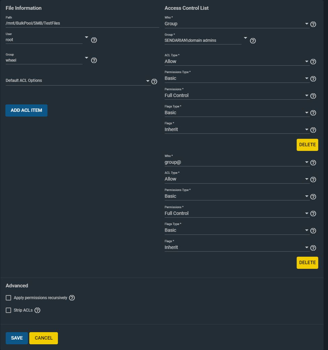Screen dimensions: 328x350
Task: Open help icon next to User field
Action: click(94, 40)
